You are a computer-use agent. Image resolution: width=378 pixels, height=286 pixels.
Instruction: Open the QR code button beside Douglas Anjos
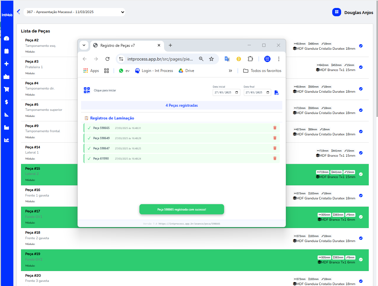click(x=336, y=12)
